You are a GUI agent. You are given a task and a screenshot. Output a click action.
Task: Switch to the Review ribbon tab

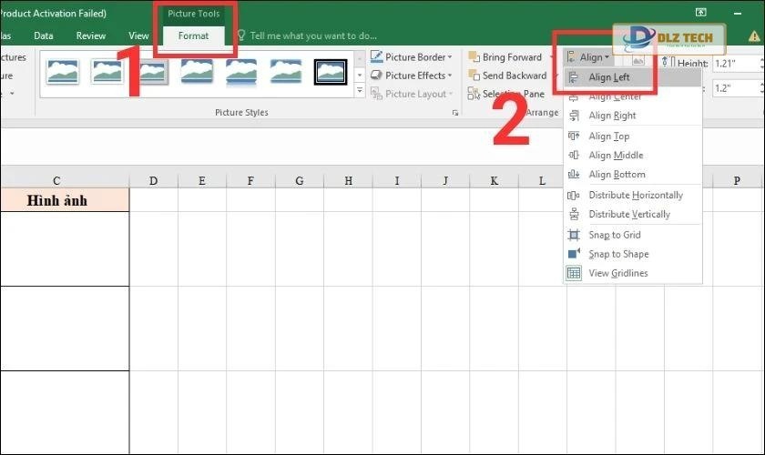coord(91,35)
